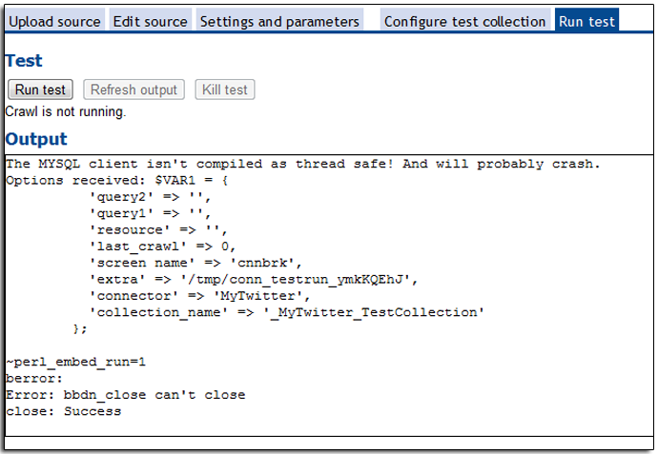Screen dimensions: 658x454
Task: Click the 'Options received: $VAR1' output line
Action: 117,181
